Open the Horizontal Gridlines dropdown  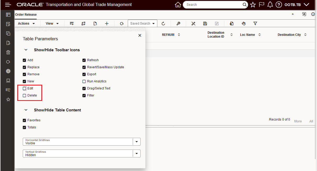click(x=136, y=142)
